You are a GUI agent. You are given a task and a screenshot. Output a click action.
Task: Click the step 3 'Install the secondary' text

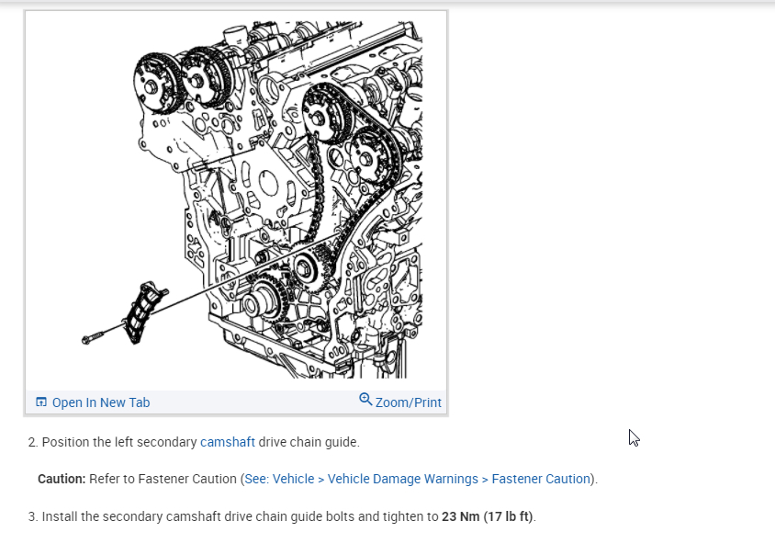tap(102, 516)
